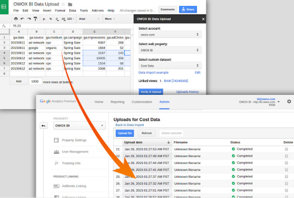Image resolution: width=294 pixels, height=198 pixels.
Task: Click the Google Analytics Premium logo
Action: tap(58, 101)
